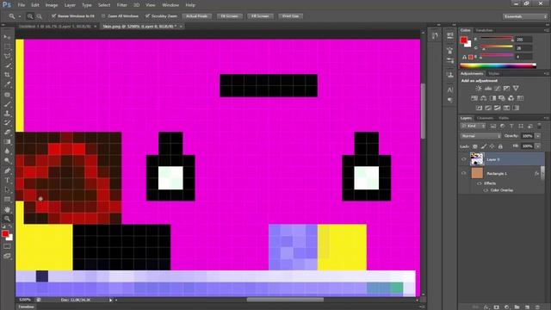551x310 pixels.
Task: Select the Eyedropper tool
Action: pos(7,84)
